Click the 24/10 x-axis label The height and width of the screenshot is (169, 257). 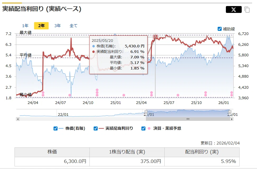pos(88,103)
